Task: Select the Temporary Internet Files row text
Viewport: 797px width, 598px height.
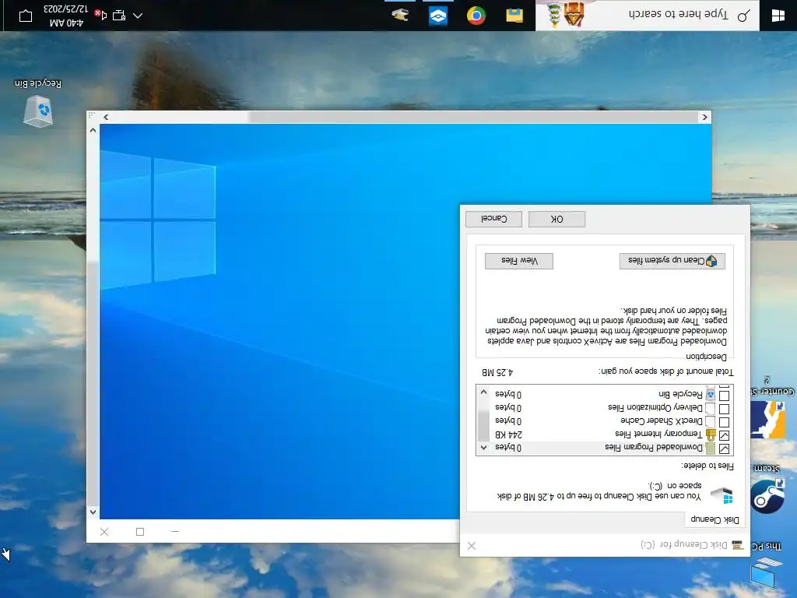Action: (x=658, y=434)
